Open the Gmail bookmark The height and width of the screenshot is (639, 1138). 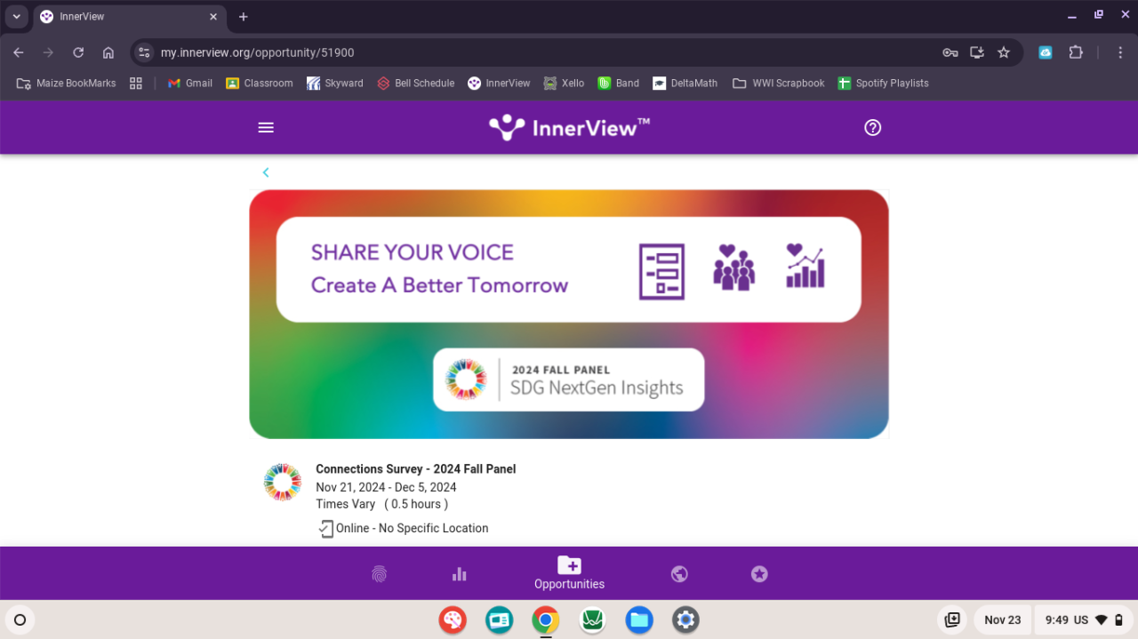pos(190,83)
